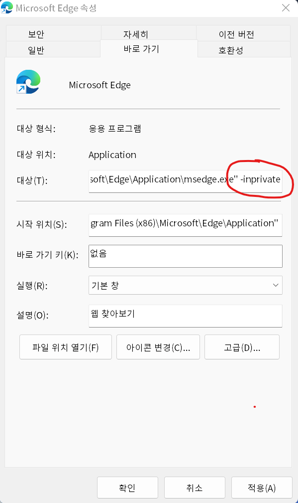Focus the 바로 가기 키(K) field
The width and height of the screenshot is (298, 503).
coord(186,256)
